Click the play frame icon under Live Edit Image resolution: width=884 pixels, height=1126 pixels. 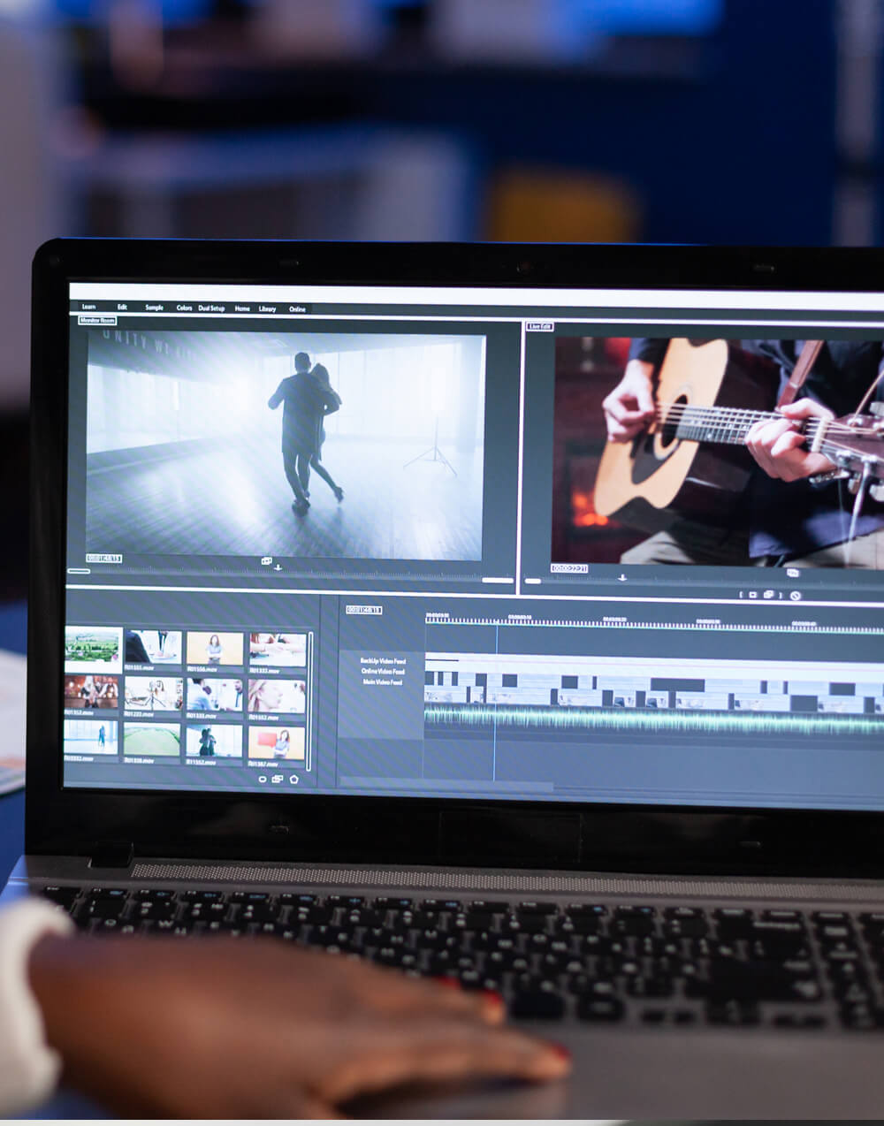(752, 595)
